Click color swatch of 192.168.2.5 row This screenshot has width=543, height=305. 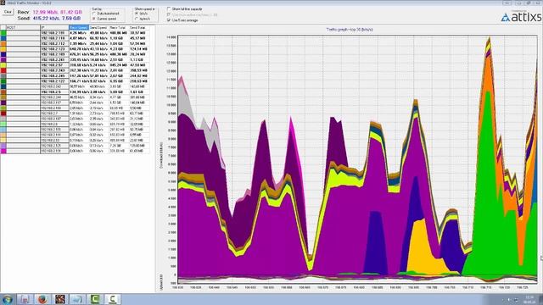click(x=3, y=92)
